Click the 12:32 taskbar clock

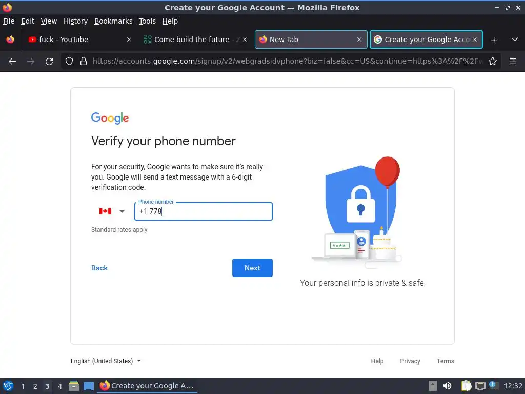(x=513, y=386)
